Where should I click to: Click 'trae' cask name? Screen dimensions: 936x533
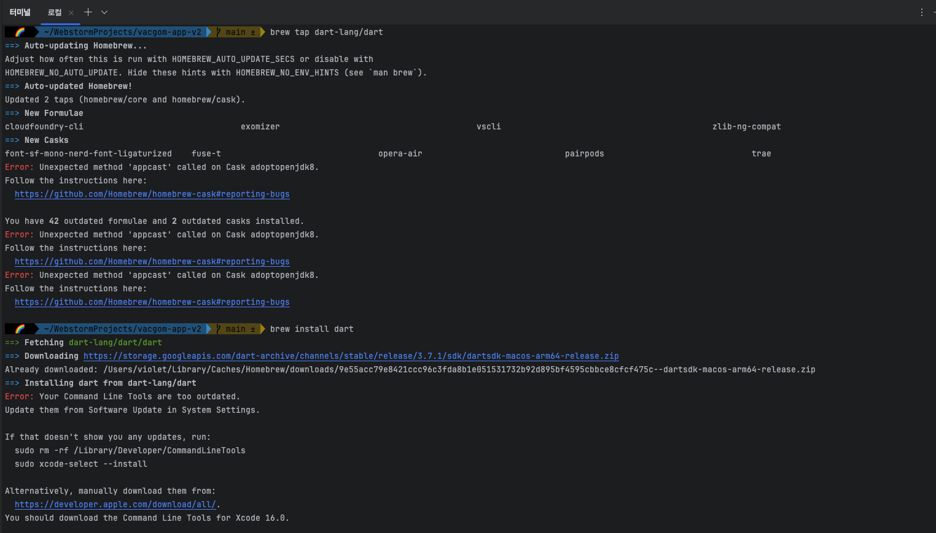(x=762, y=154)
